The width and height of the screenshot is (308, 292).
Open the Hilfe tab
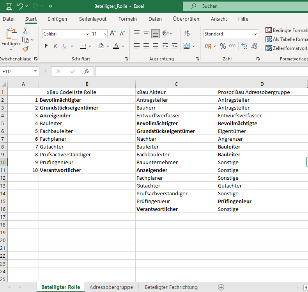(243, 19)
